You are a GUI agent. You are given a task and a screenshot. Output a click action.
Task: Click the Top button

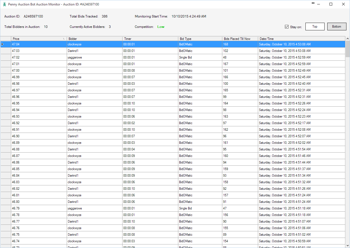(315, 27)
